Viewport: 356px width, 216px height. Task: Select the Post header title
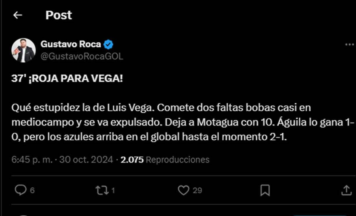58,15
